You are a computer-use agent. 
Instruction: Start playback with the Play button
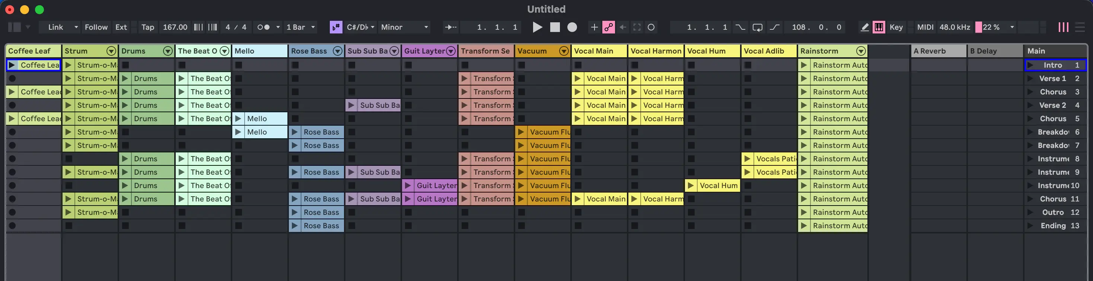(537, 27)
